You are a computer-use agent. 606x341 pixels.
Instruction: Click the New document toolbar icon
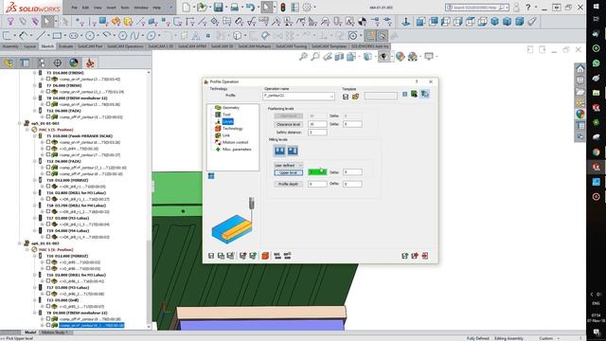(x=187, y=7)
